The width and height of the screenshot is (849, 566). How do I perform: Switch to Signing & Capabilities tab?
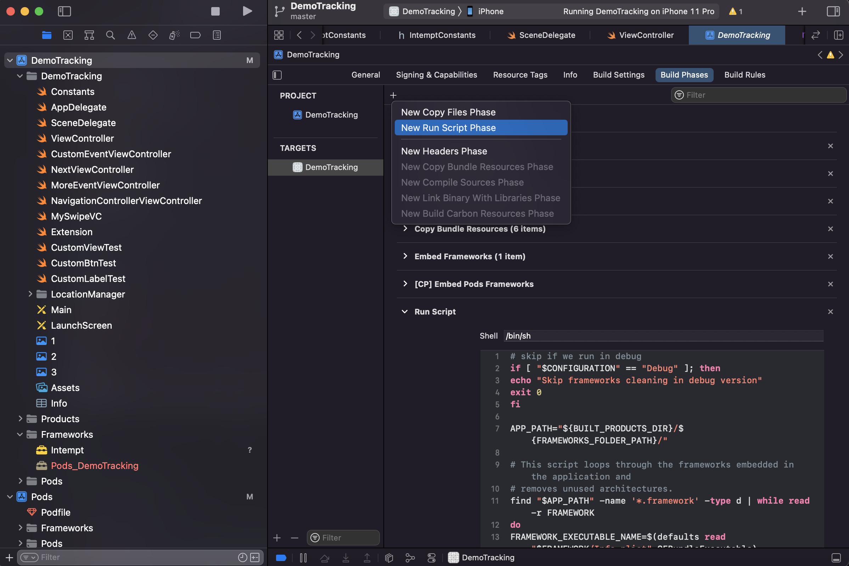[x=436, y=75]
